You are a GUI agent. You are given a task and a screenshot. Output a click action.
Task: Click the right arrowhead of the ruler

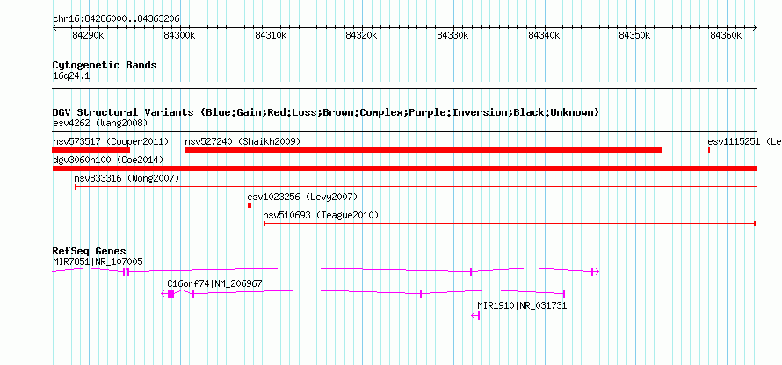click(x=755, y=27)
